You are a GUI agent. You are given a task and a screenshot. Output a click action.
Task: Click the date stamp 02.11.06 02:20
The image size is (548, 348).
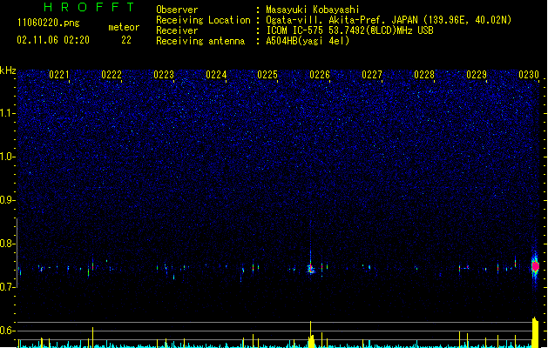click(x=53, y=40)
